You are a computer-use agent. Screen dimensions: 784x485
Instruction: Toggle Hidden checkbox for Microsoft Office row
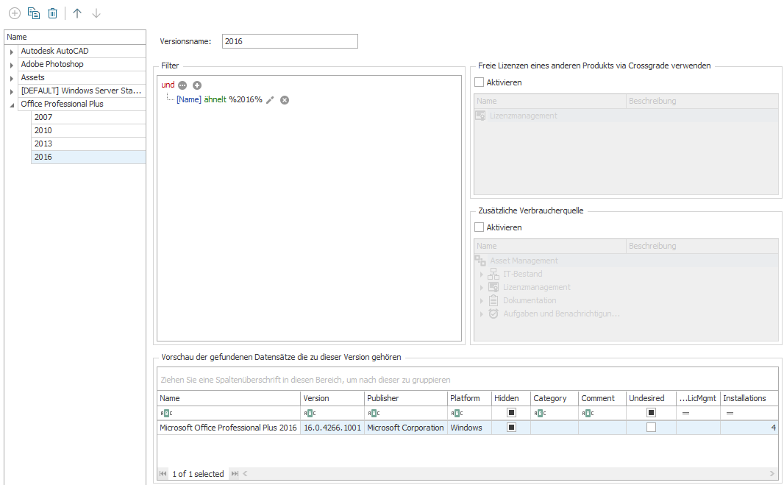511,428
